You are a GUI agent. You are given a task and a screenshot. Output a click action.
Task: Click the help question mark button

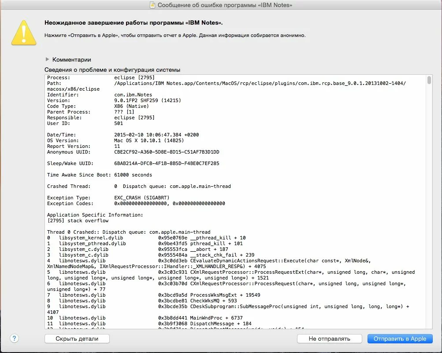(x=15, y=338)
